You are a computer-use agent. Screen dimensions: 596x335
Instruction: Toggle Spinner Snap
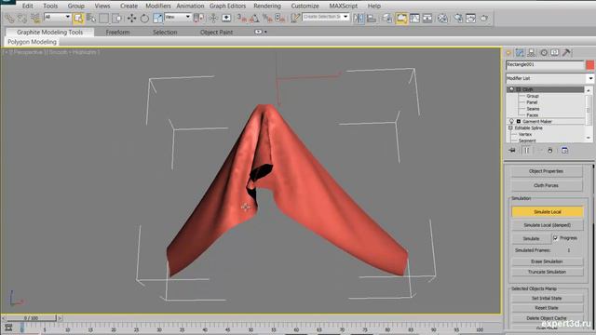pyautogui.click(x=280, y=18)
